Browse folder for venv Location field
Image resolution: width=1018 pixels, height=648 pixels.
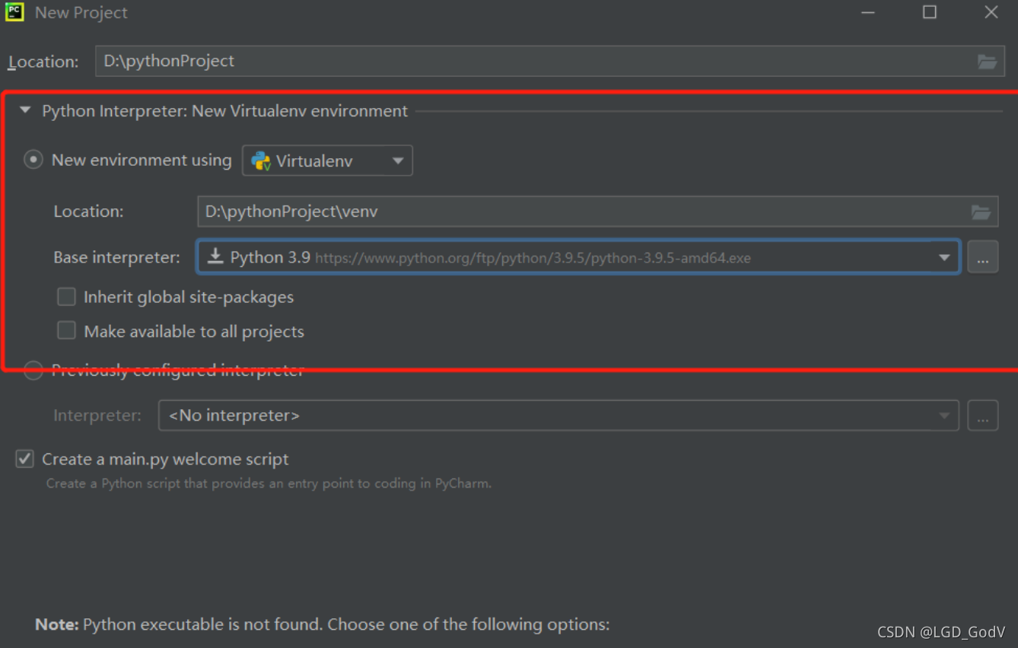coord(981,212)
